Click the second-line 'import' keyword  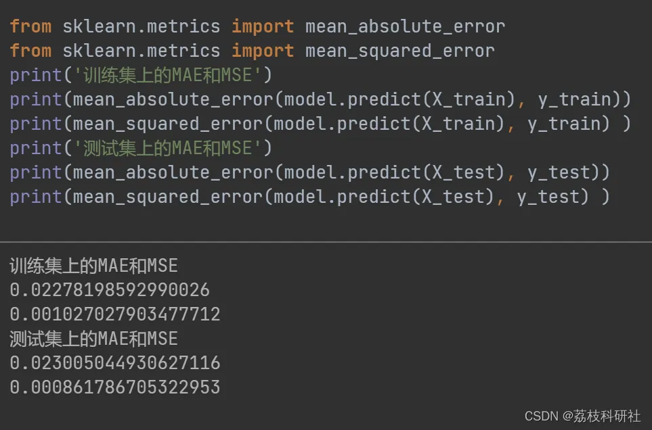coord(263,51)
